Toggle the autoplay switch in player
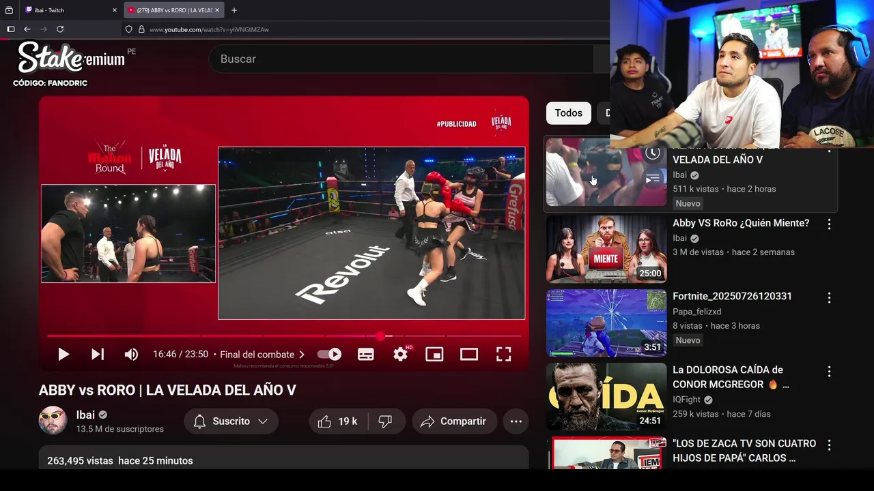The image size is (874, 491). 329,354
